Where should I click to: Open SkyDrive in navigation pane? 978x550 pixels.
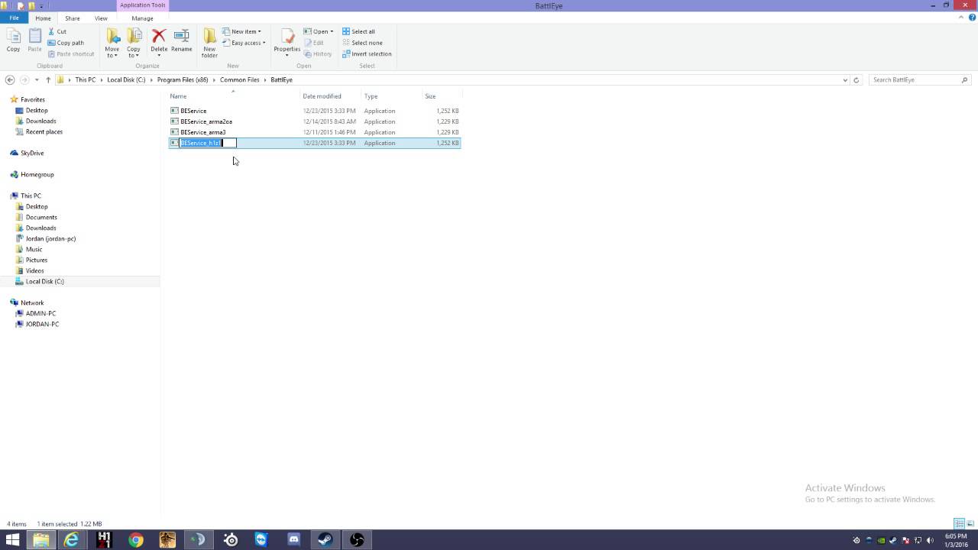click(32, 153)
